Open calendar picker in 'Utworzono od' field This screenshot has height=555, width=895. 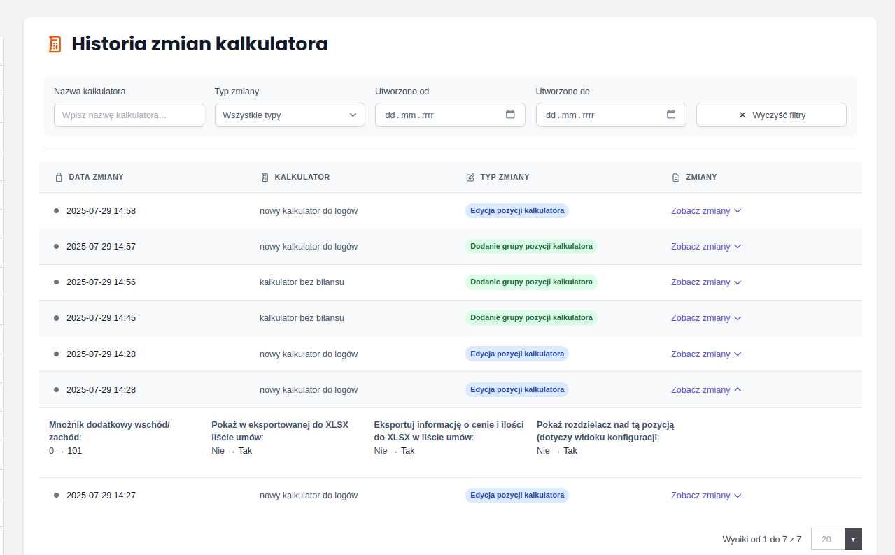(510, 115)
